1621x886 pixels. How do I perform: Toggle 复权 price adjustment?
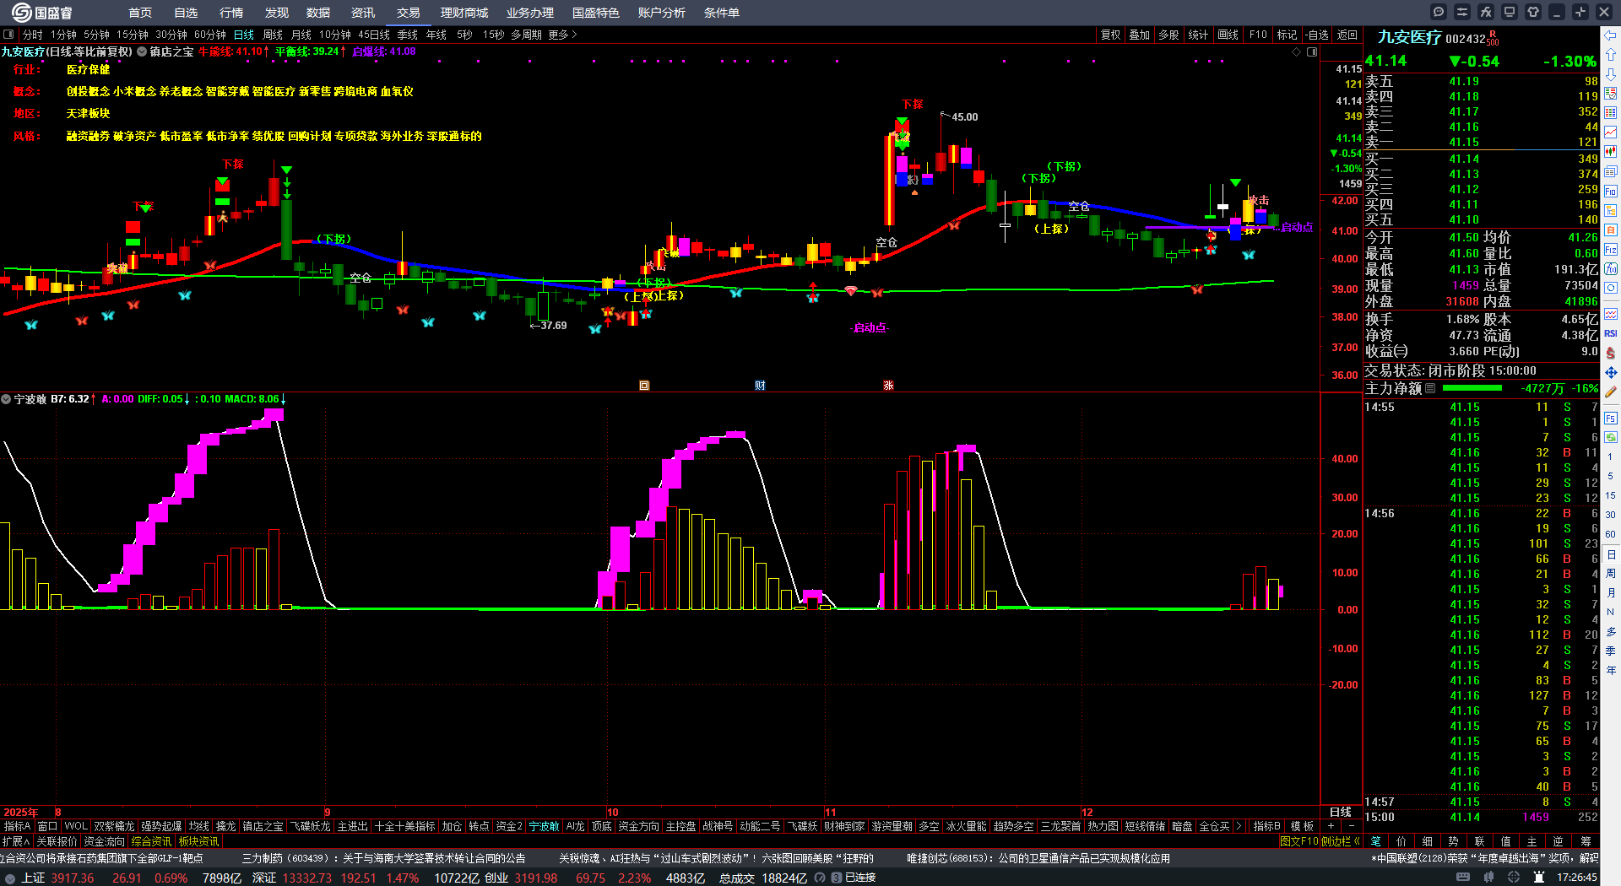[x=1111, y=35]
